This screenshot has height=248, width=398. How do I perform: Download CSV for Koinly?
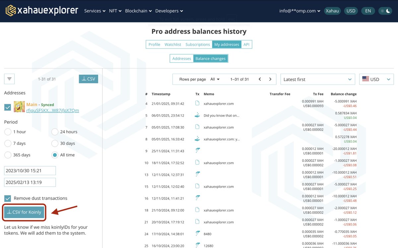coord(24,212)
